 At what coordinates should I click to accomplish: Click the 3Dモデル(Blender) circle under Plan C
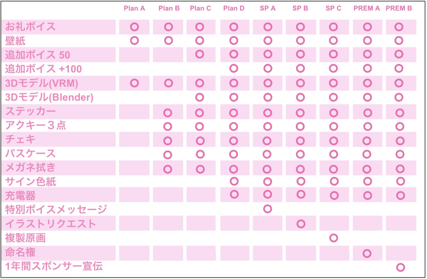pos(200,97)
